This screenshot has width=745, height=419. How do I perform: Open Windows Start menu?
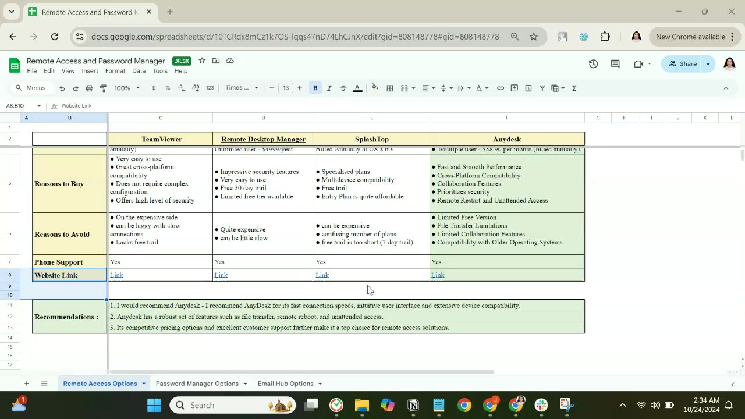click(x=154, y=405)
